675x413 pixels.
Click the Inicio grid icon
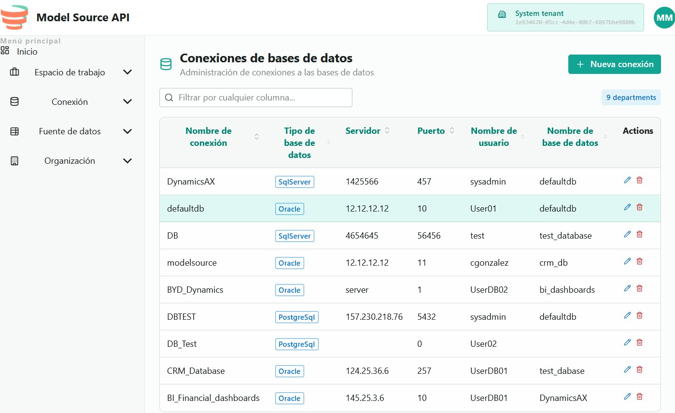click(5, 51)
